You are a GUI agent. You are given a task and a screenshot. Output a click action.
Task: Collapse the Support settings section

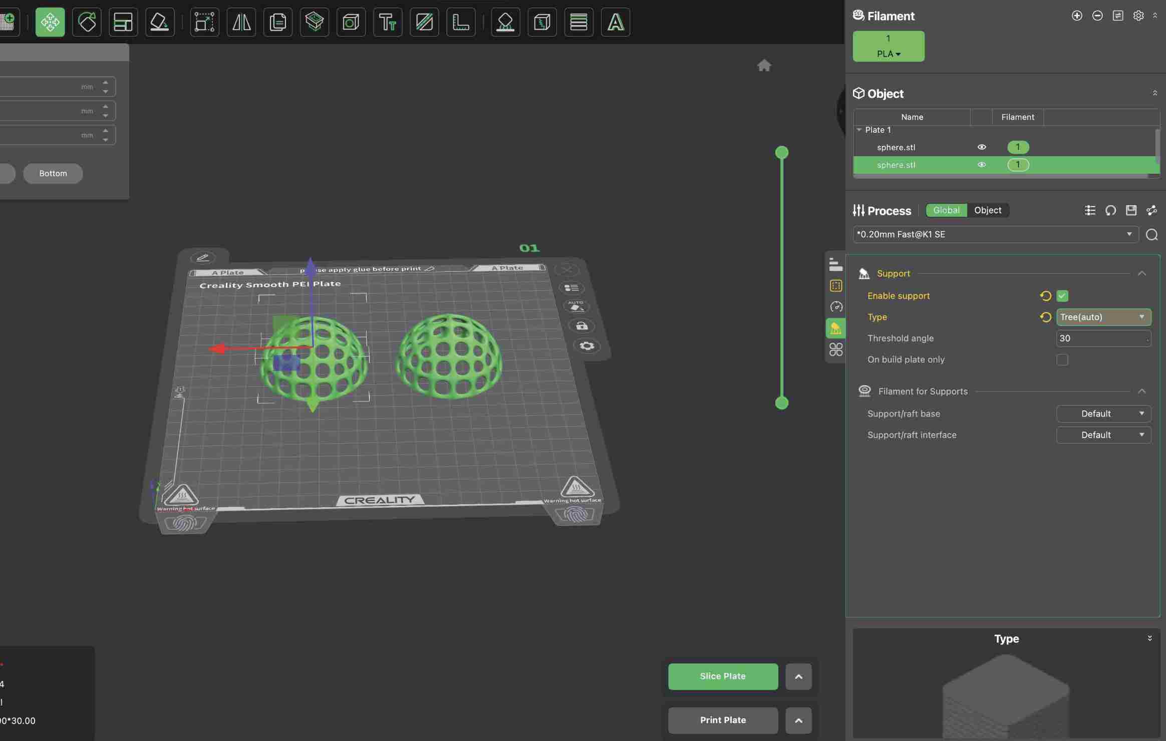[x=1142, y=273]
